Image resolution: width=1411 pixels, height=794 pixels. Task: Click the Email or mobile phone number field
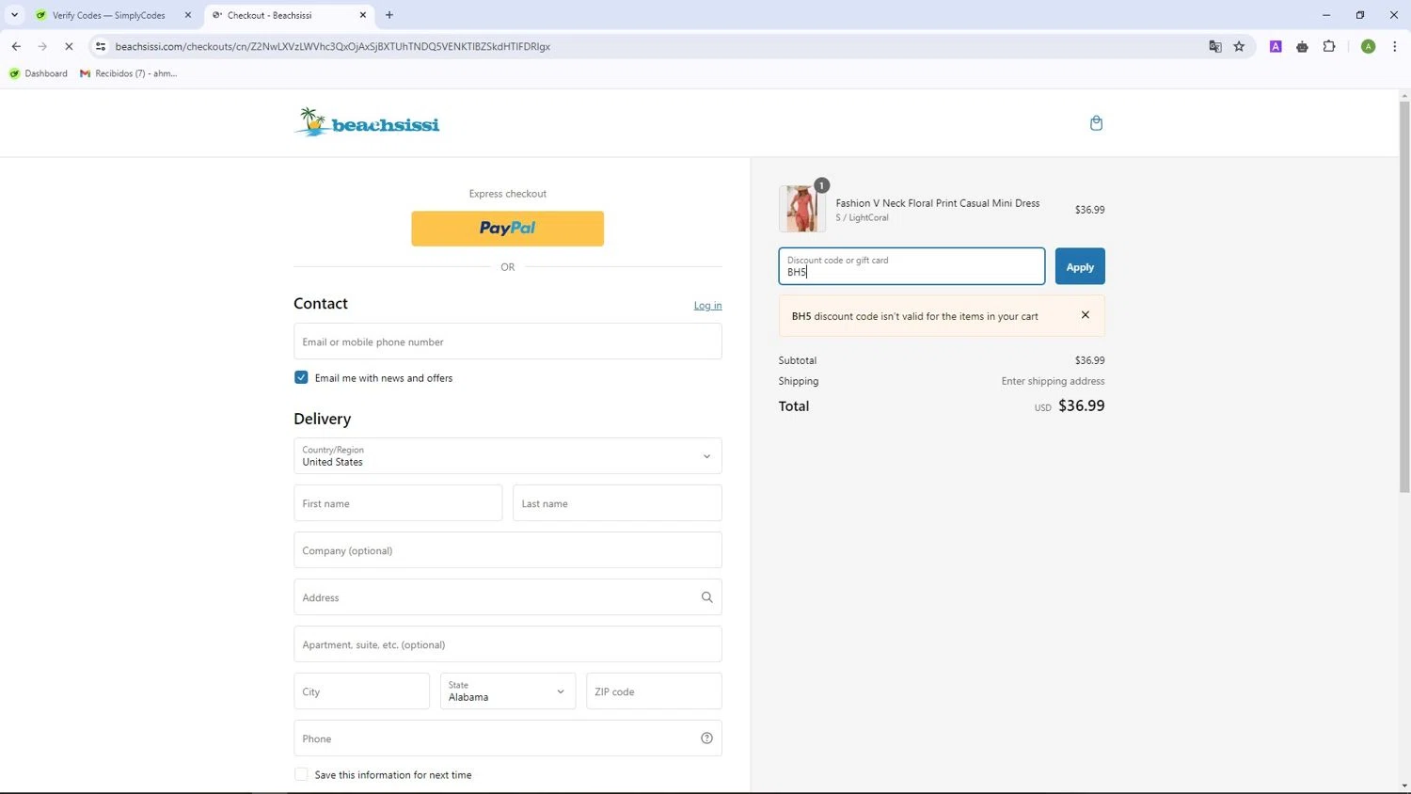point(508,341)
